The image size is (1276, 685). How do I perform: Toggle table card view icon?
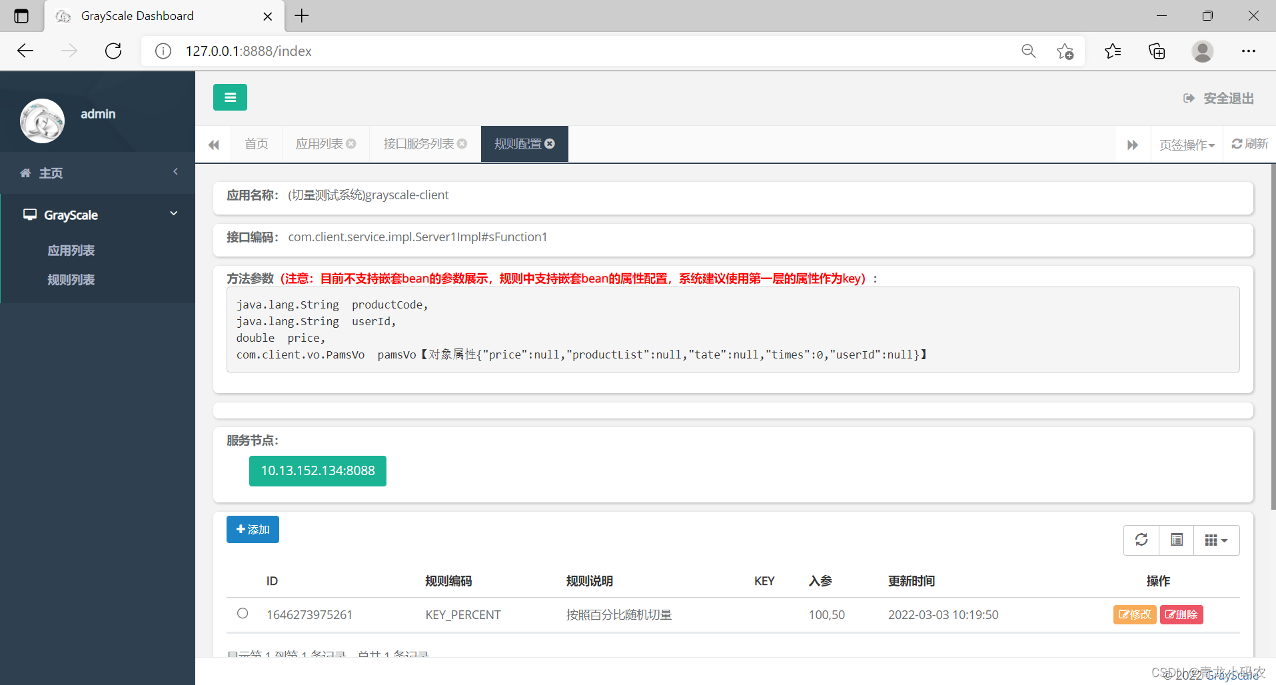(x=1177, y=540)
